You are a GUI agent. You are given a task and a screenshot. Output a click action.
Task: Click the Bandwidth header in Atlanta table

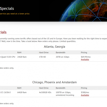61,52
